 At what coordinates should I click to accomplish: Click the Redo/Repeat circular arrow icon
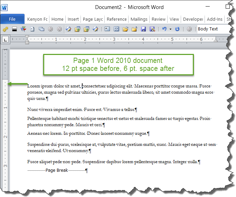177,29
